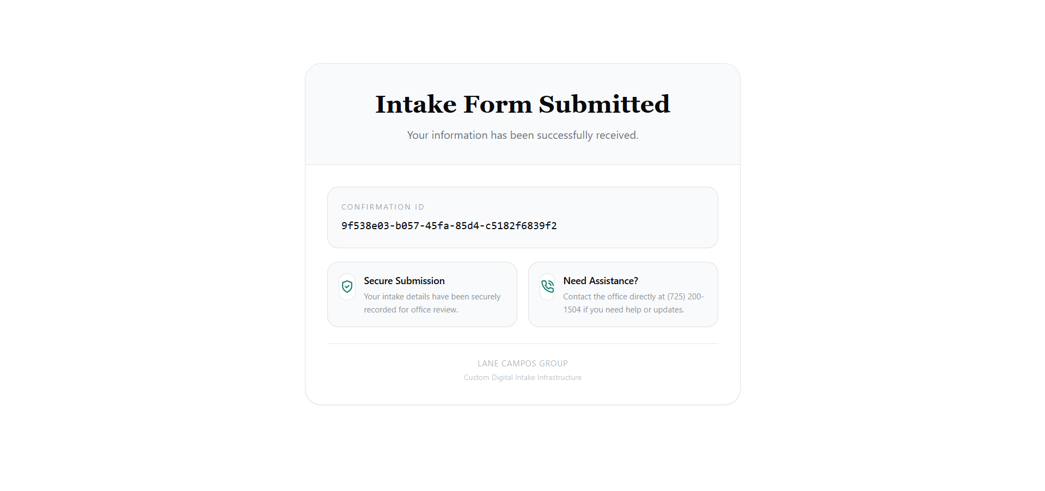Click the Secure Submission heading text
Viewport: 1045px width, 491px height.
tap(404, 280)
